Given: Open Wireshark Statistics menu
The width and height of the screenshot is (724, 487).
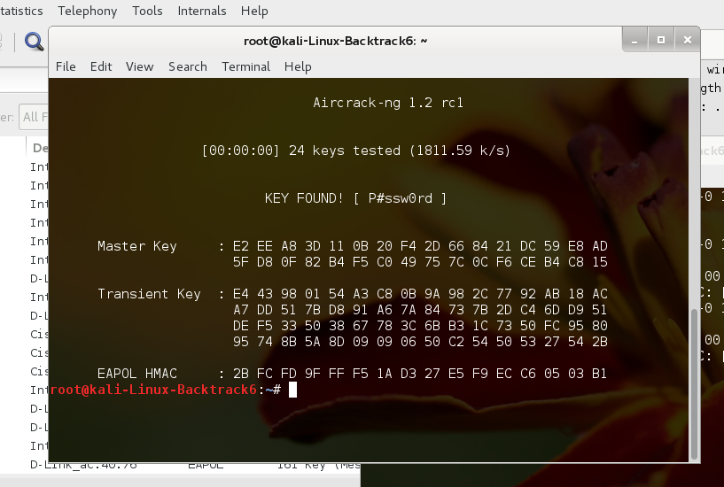Looking at the screenshot, I should click(x=21, y=11).
